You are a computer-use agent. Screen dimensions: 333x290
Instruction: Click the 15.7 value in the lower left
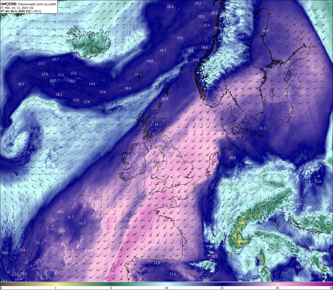pyautogui.click(x=39, y=243)
